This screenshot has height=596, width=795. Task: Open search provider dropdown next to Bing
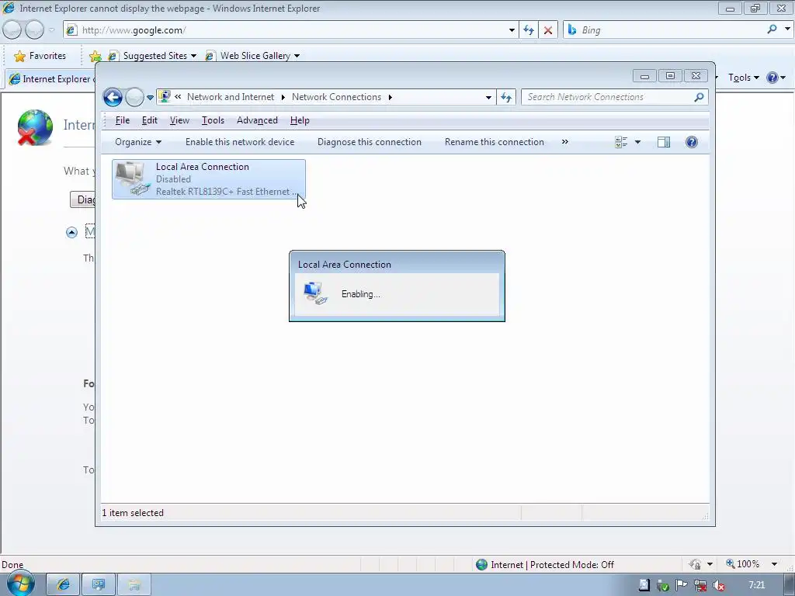point(787,29)
